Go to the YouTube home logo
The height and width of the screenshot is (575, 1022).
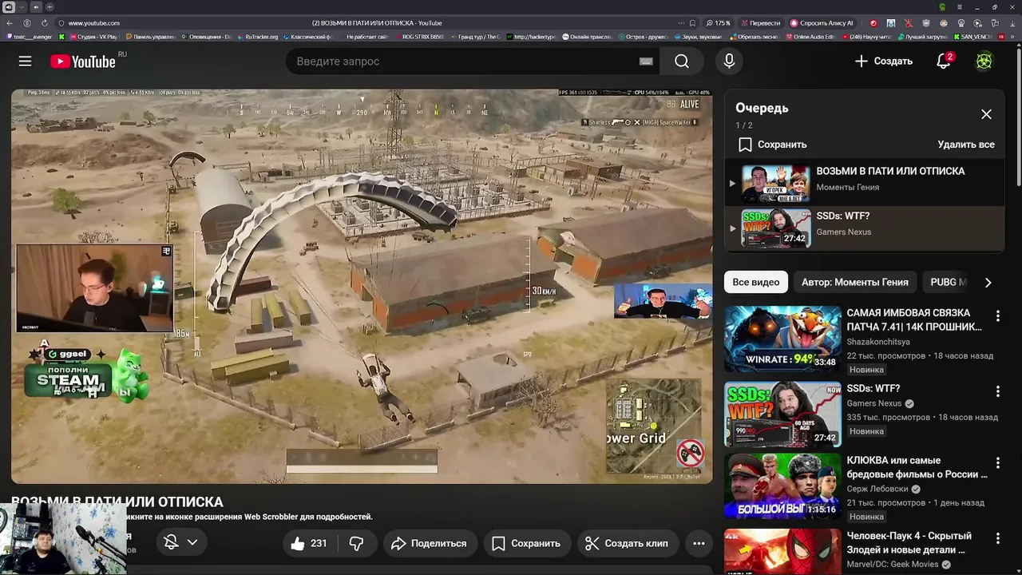(83, 61)
